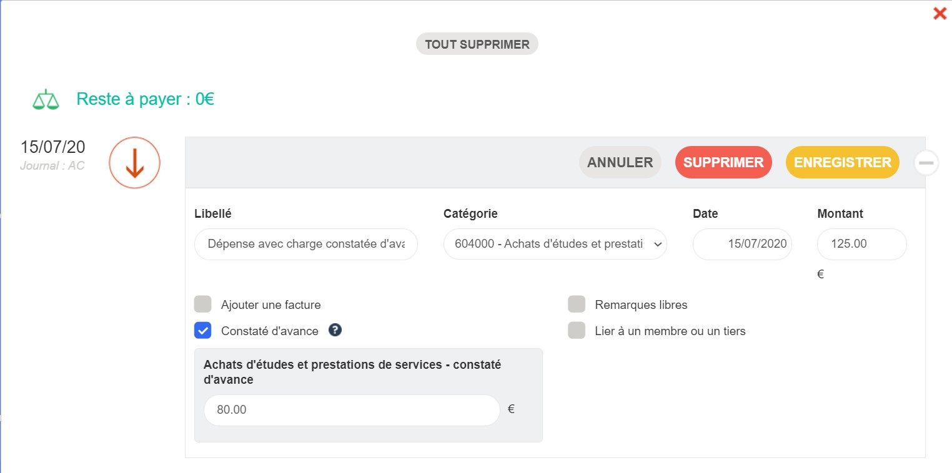The height and width of the screenshot is (473, 952).
Task: Select the Montant field showing 125.00
Action: click(862, 244)
